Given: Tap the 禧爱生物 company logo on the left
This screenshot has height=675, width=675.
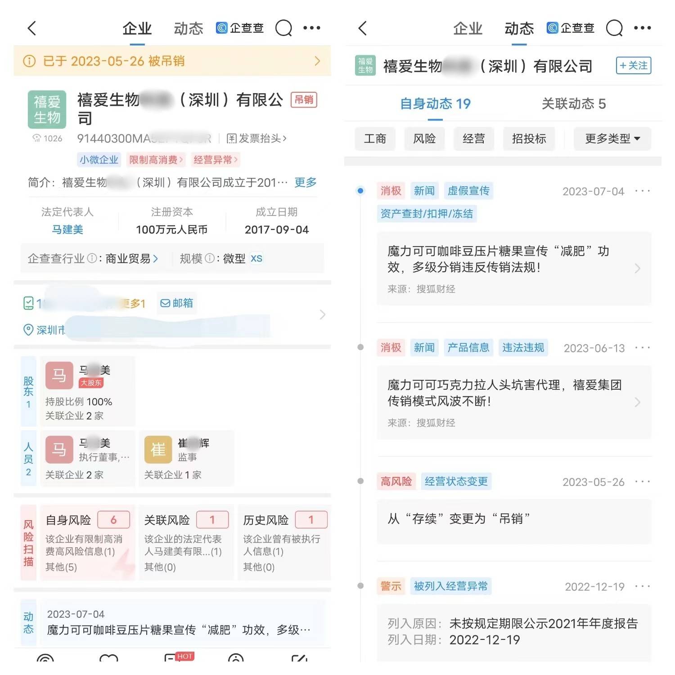Looking at the screenshot, I should coord(47,109).
